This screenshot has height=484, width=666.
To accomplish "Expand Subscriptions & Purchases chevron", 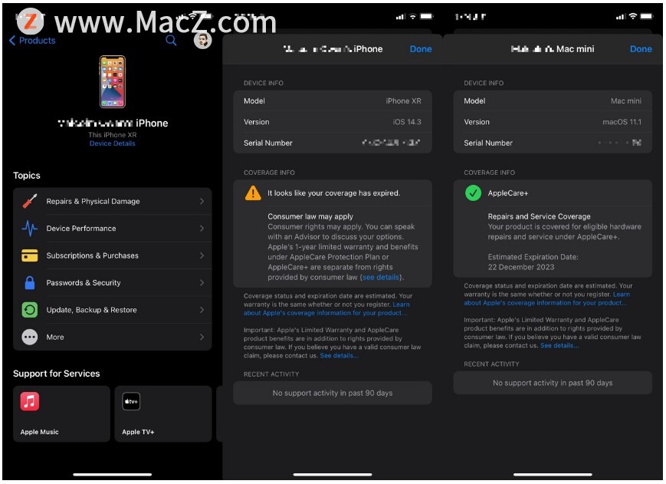I will 202,255.
